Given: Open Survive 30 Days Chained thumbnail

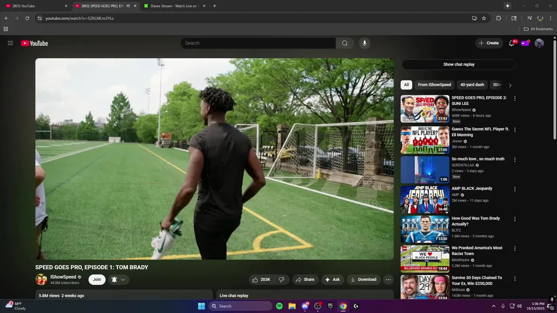Looking at the screenshot, I should pos(425,287).
